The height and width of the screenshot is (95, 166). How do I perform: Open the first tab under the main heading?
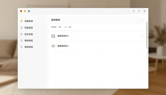54,27
